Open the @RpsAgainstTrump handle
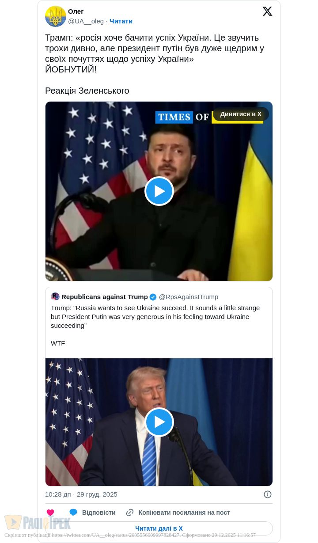The width and height of the screenshot is (318, 543). (189, 297)
